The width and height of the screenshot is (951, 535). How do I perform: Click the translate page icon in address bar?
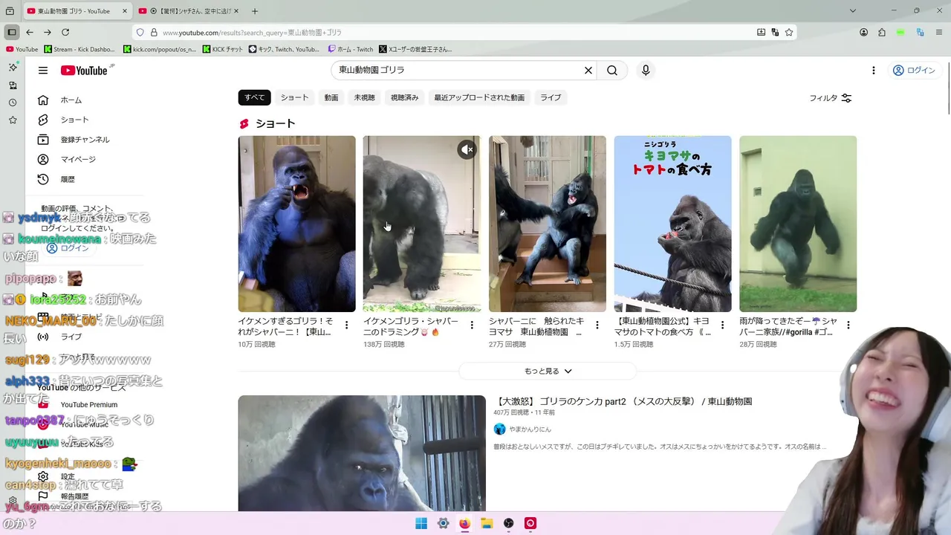[775, 33]
